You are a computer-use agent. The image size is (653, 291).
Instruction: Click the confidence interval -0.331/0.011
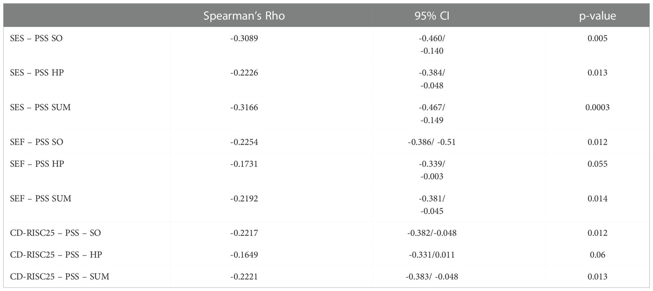[431, 255]
